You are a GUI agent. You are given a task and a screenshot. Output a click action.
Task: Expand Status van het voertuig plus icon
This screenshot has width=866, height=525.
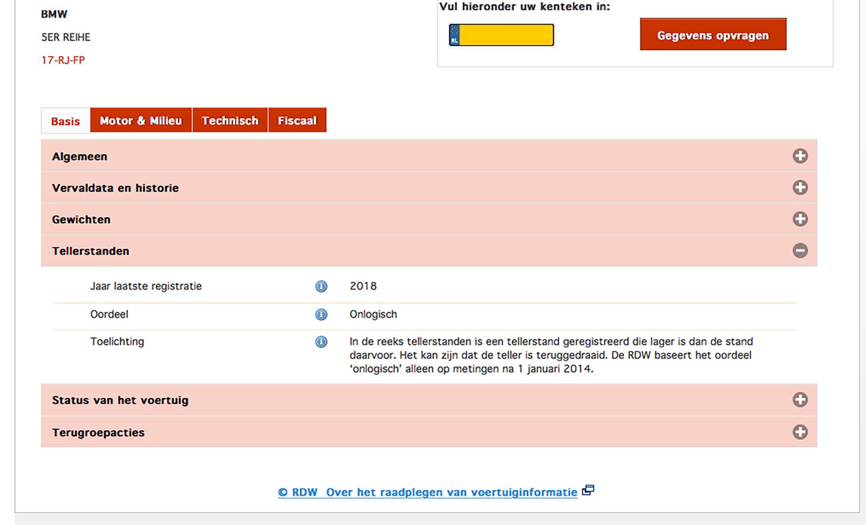point(800,400)
